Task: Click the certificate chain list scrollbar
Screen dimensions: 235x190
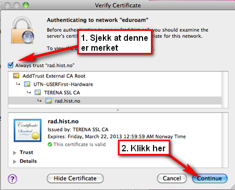Action: [225, 90]
